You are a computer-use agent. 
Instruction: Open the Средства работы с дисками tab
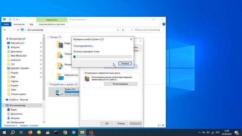pyautogui.click(x=52, y=24)
